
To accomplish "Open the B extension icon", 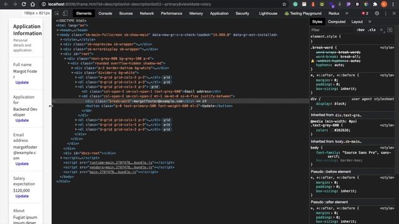I will [x=357, y=4].
